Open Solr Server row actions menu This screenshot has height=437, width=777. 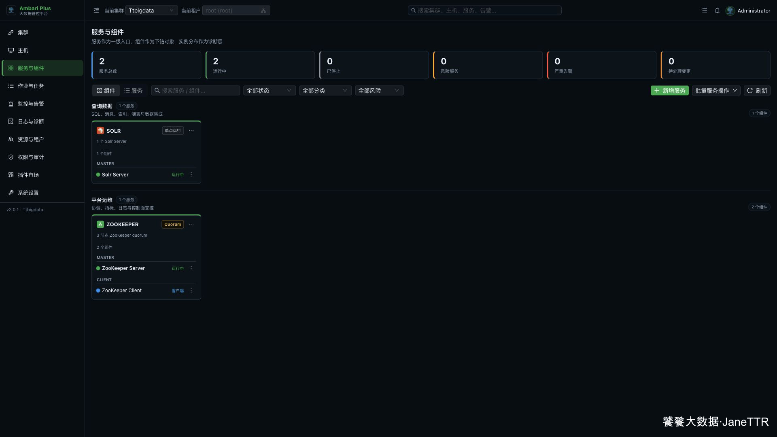(x=191, y=175)
